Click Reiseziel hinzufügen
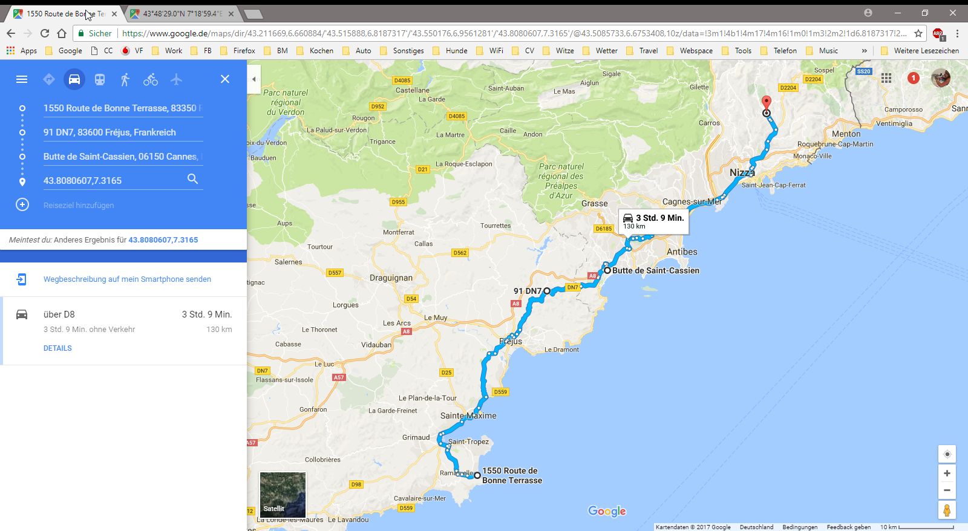 79,205
